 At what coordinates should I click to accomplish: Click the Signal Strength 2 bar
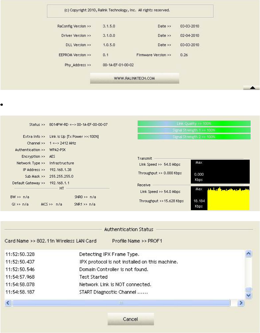coord(194,137)
